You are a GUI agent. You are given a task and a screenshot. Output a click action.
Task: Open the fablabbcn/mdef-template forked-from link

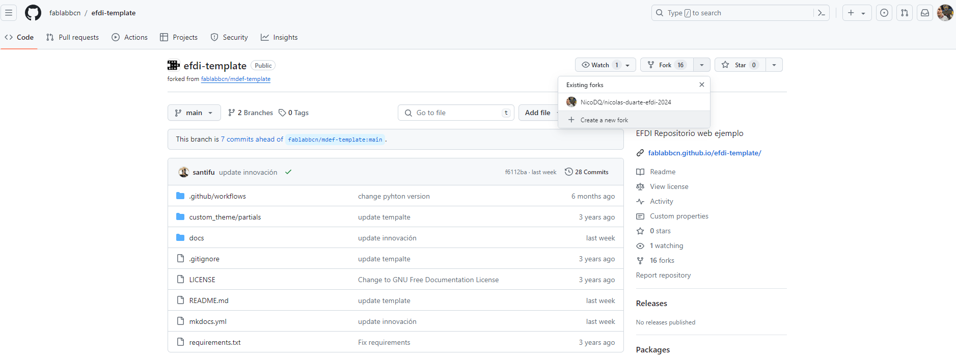pos(236,79)
